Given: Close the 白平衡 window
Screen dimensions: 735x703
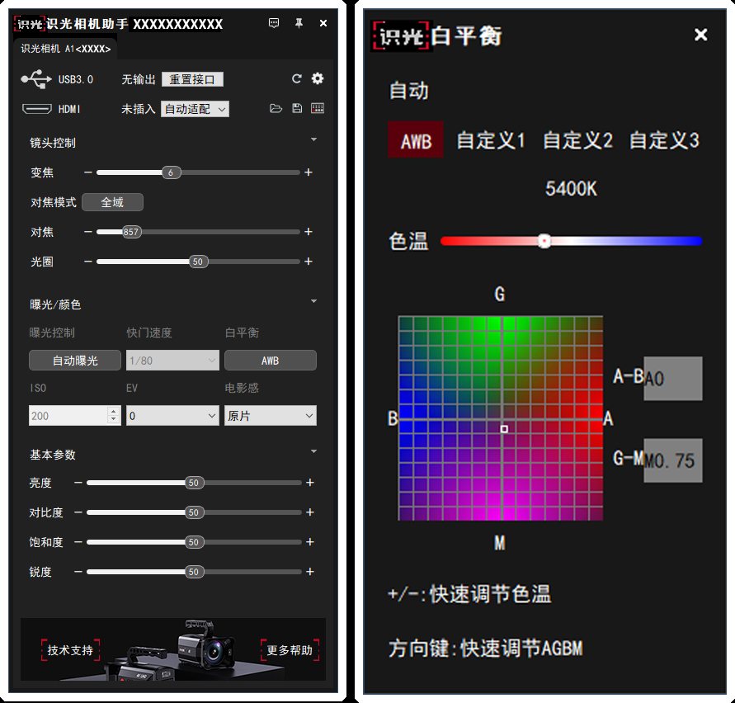Looking at the screenshot, I should tap(701, 34).
